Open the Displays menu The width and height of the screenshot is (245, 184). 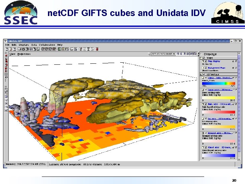(x=24, y=45)
